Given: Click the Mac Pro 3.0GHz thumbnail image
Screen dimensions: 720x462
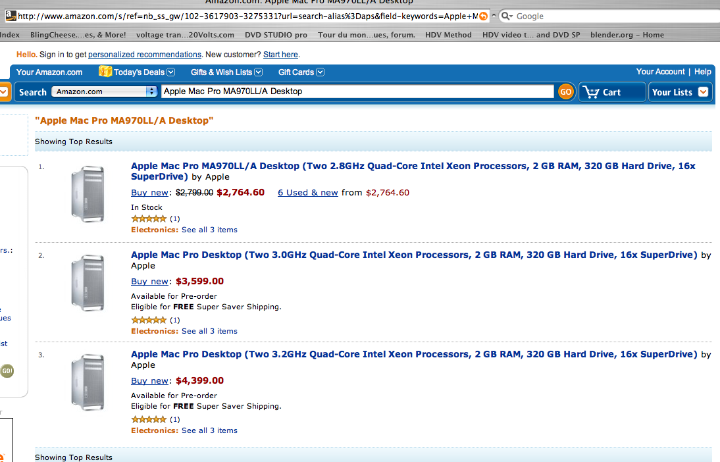Looking at the screenshot, I should point(88,282).
